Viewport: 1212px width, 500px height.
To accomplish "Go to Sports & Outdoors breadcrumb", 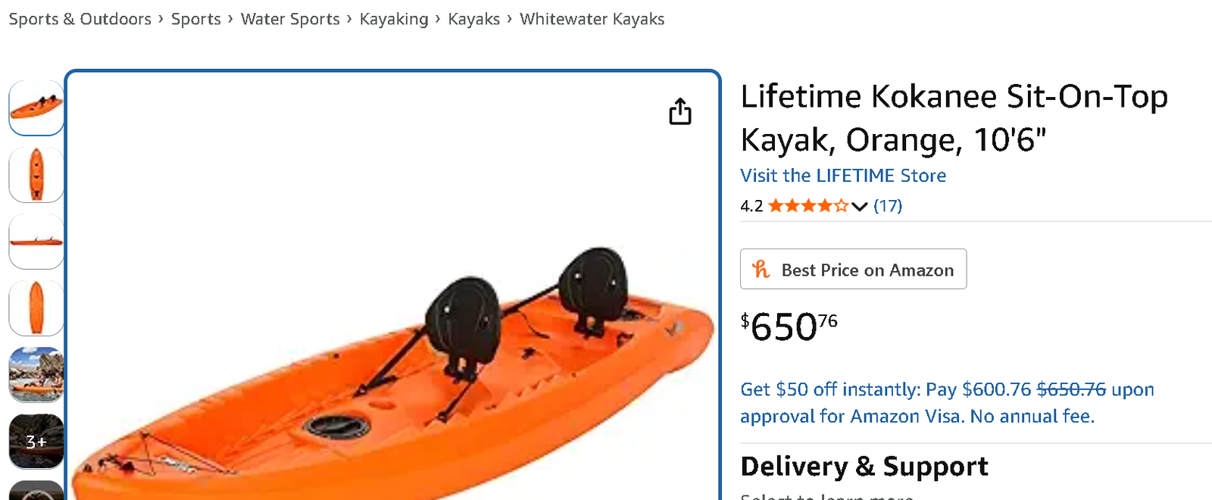I will tap(80, 19).
